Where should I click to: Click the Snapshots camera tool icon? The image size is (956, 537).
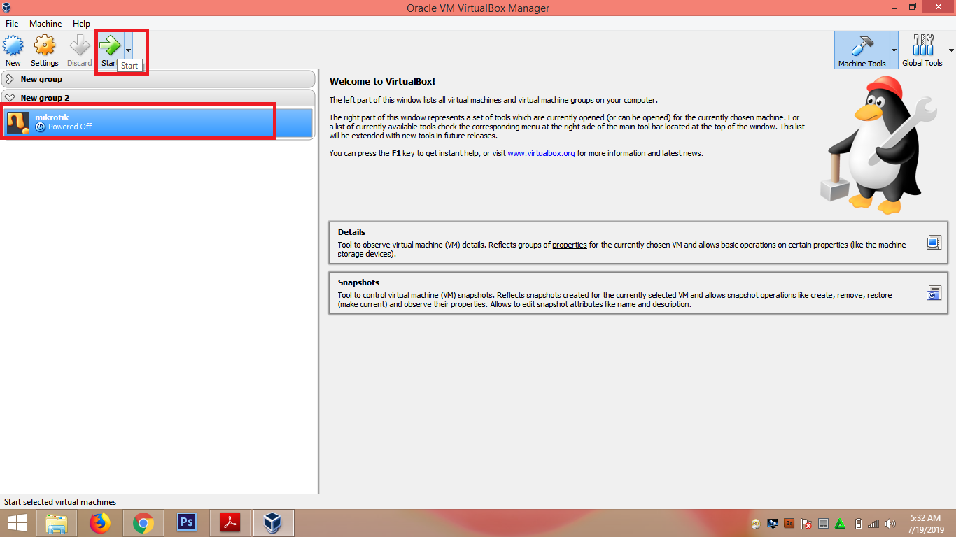pos(934,293)
